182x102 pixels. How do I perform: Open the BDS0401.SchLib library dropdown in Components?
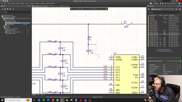tap(162, 9)
